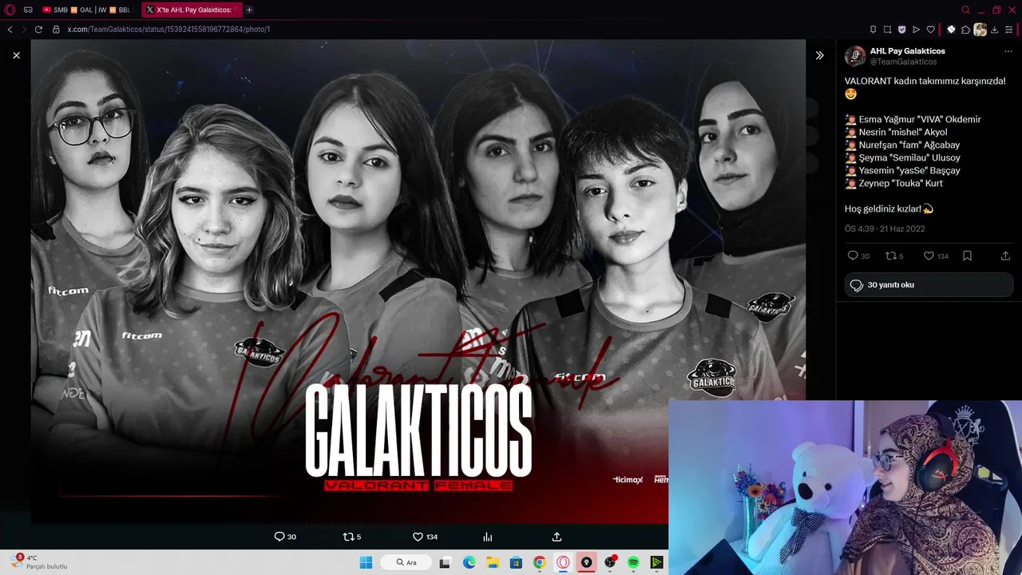Open the @TeamGalakticos handle link
1022x575 pixels.
(903, 61)
